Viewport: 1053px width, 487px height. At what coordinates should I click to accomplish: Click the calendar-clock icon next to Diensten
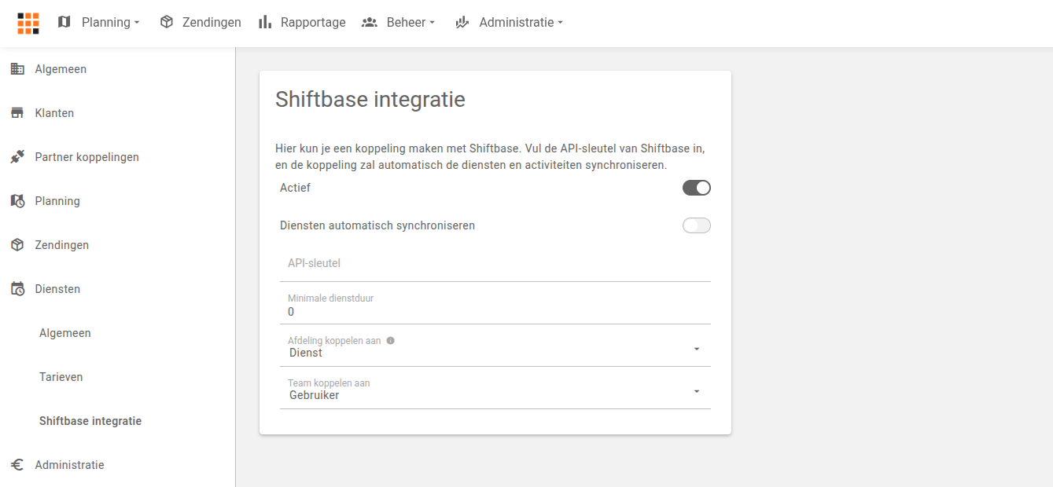click(x=17, y=289)
